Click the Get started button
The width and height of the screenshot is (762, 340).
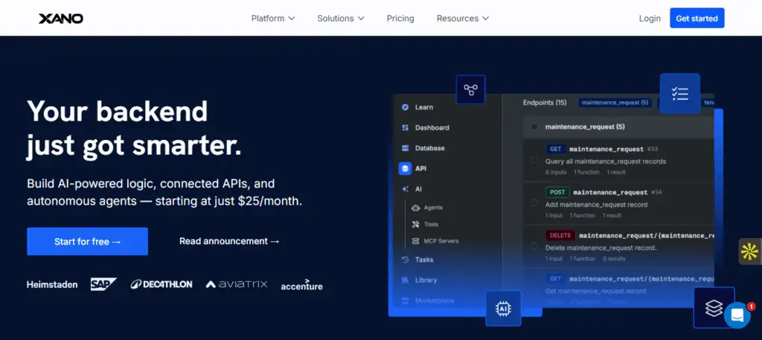pos(697,18)
